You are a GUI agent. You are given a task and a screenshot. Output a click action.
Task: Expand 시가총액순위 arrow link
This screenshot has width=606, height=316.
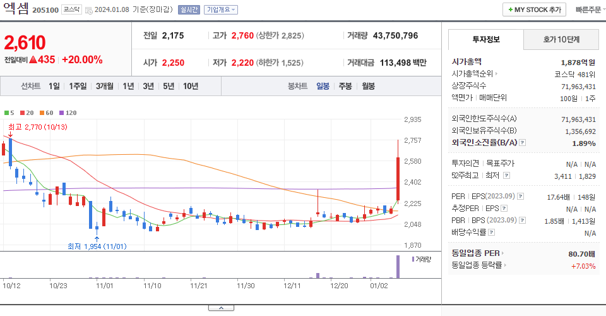496,73
